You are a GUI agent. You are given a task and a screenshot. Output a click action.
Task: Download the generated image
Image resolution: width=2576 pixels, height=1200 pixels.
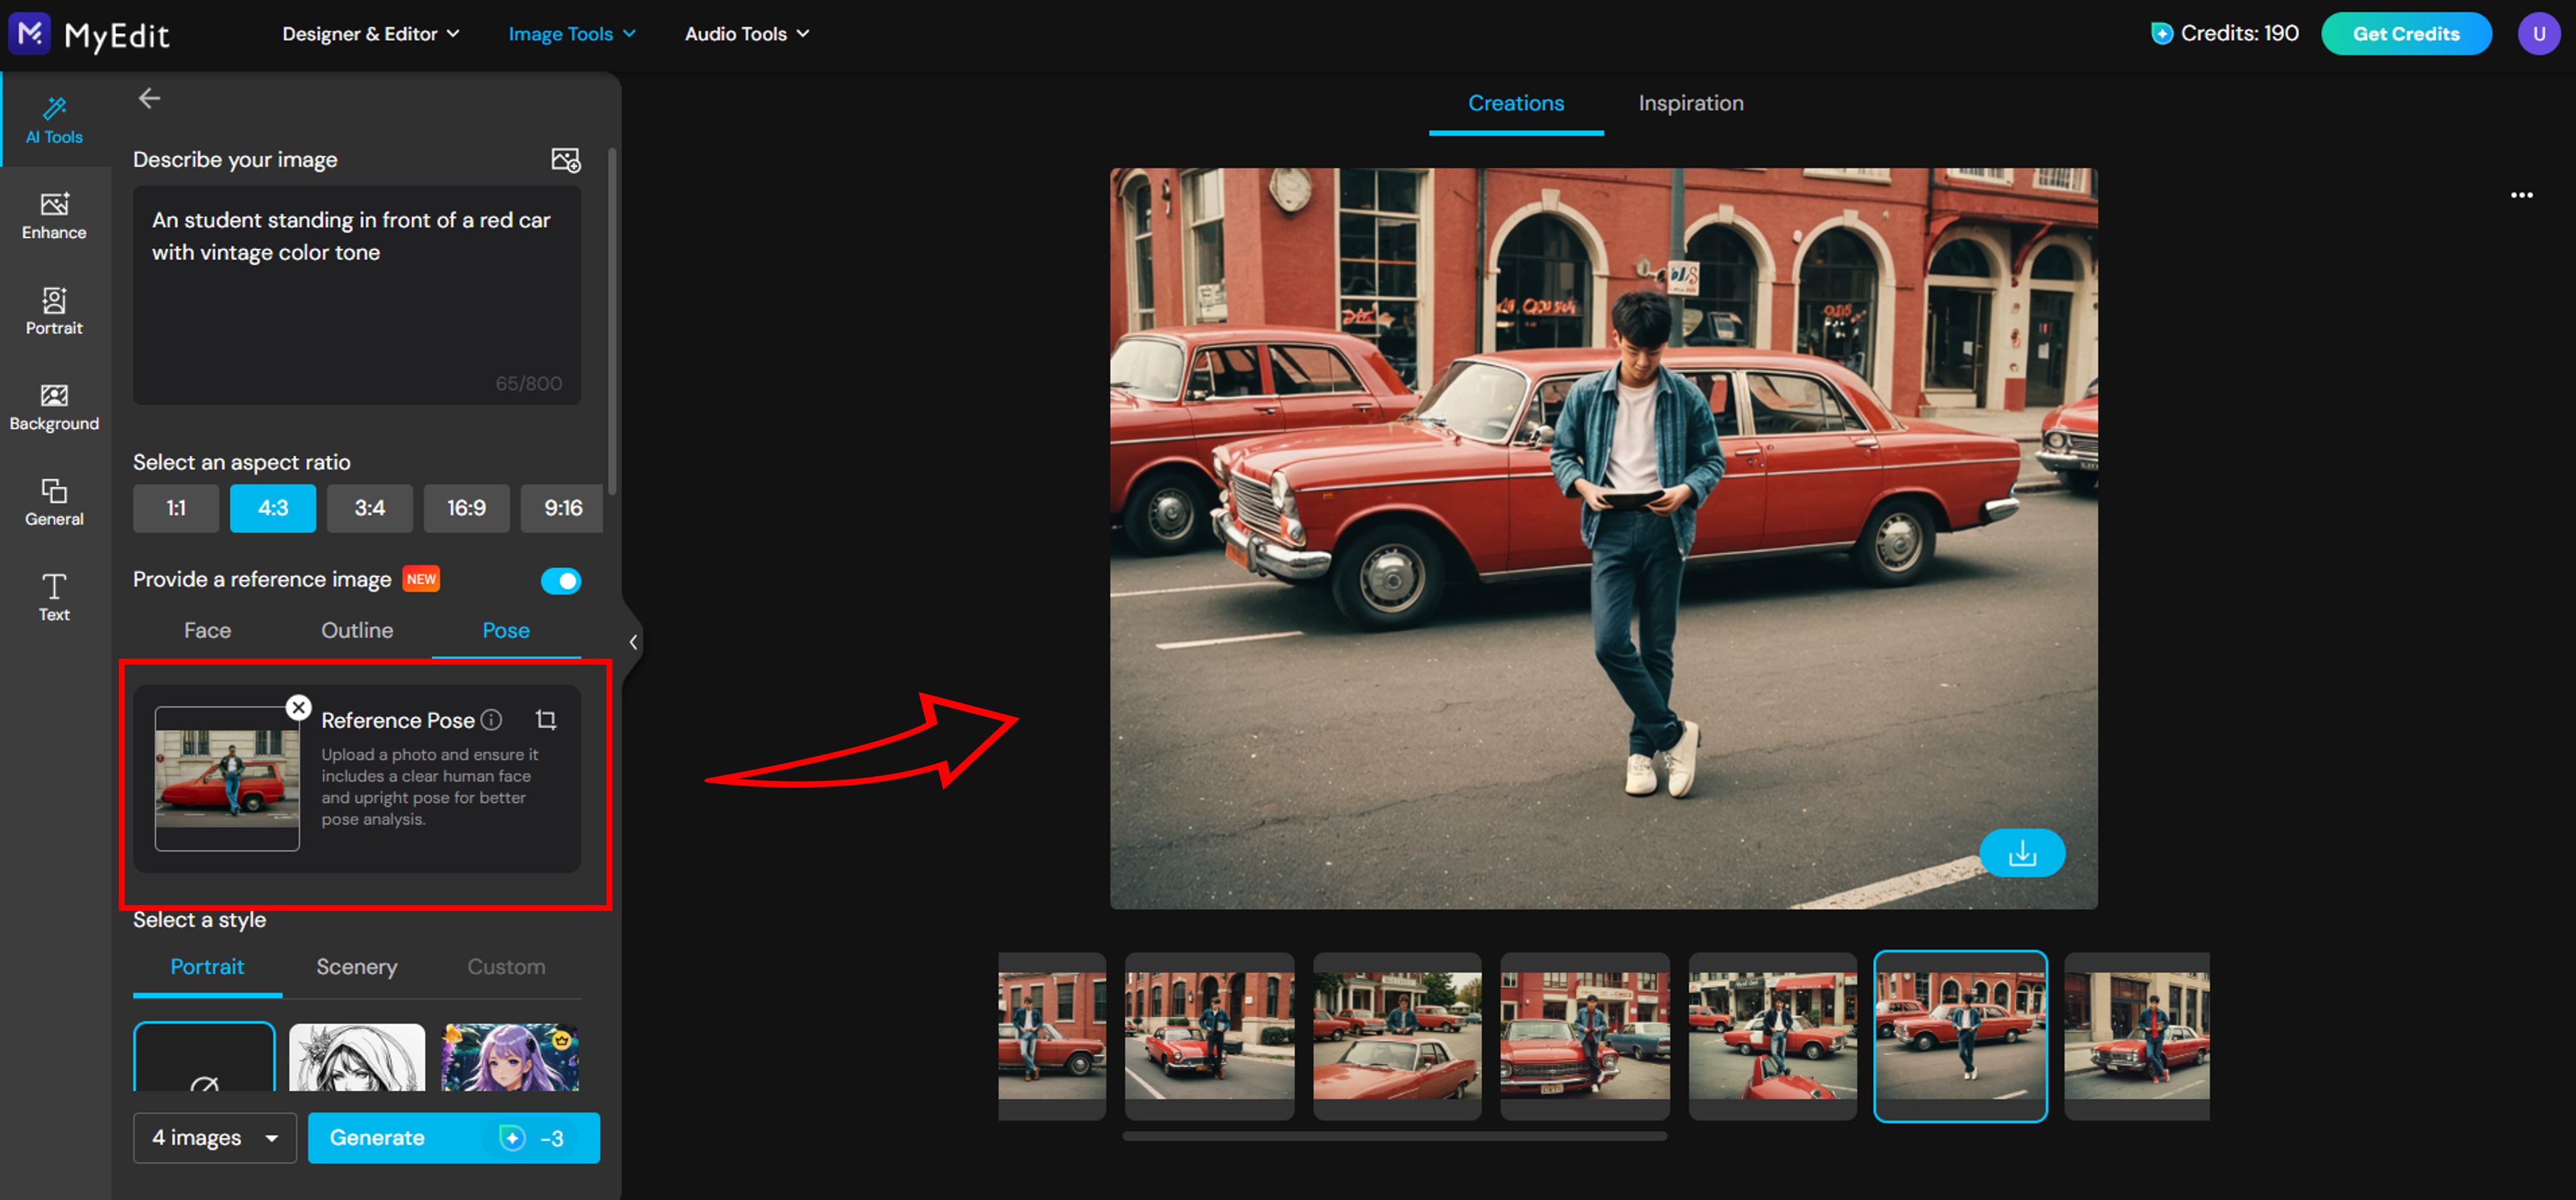click(2022, 852)
